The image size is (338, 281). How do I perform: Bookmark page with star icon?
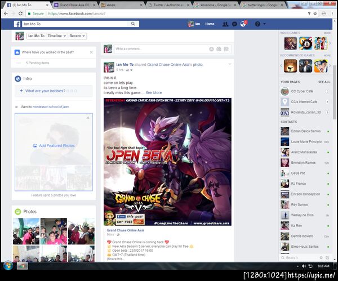coord(315,14)
